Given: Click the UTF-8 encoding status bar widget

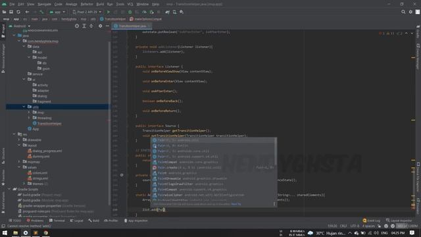Looking at the screenshot, I should tap(355, 226).
